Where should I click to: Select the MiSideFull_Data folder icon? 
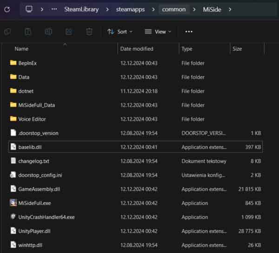click(x=13, y=105)
